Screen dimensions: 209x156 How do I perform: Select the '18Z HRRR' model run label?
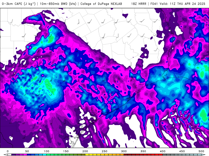tap(139, 4)
